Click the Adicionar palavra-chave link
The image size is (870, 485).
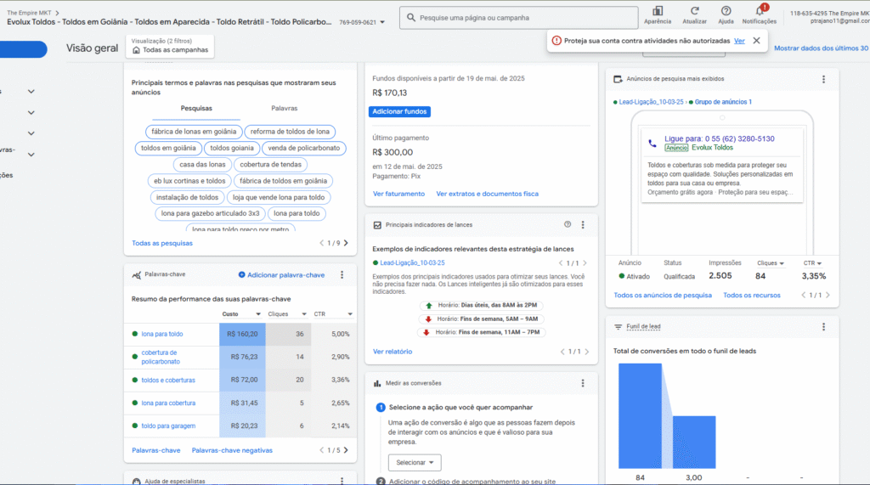281,275
